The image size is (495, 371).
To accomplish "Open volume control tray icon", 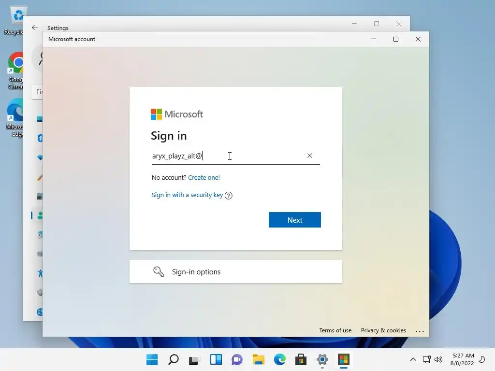I will pos(438,359).
